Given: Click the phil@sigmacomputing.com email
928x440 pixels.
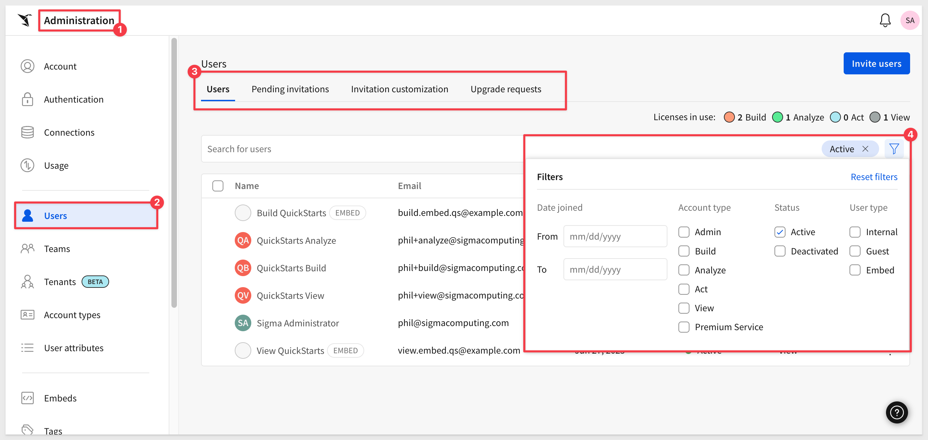Looking at the screenshot, I should pos(453,323).
